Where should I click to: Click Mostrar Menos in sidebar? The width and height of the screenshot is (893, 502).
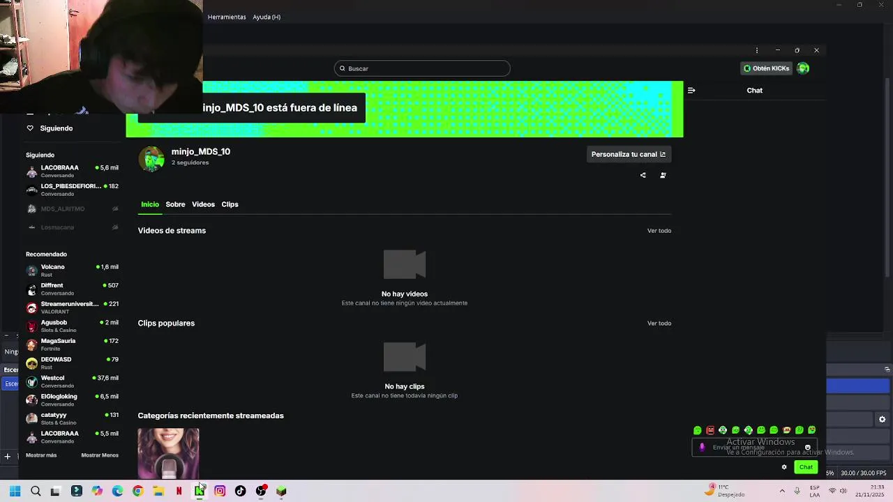click(100, 455)
